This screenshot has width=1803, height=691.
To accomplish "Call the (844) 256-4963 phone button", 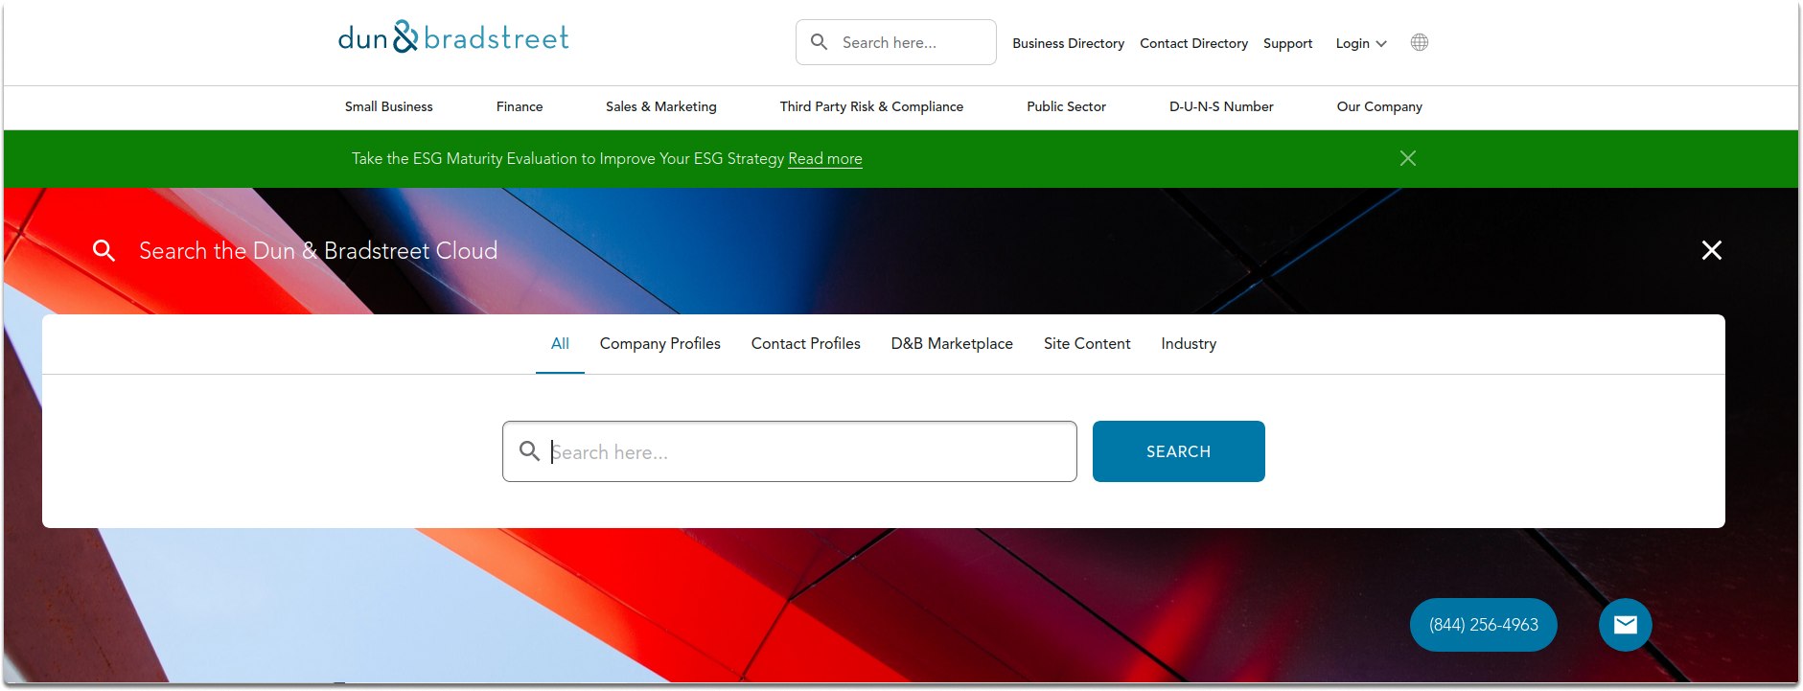I will (1484, 625).
